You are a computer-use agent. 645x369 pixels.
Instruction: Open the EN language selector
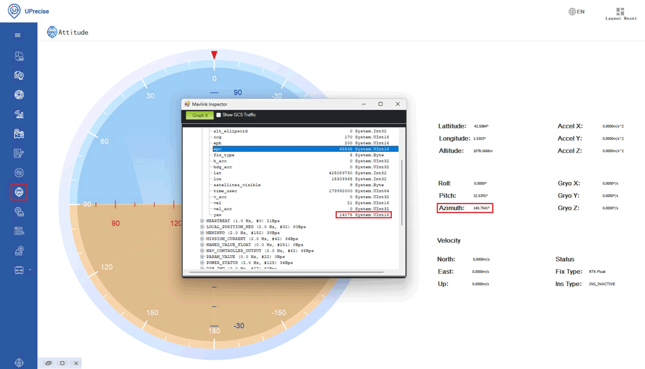pos(576,11)
